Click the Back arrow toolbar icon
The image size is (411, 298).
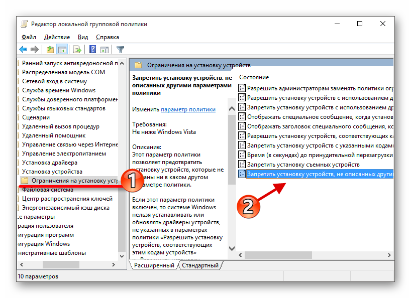click(x=23, y=49)
